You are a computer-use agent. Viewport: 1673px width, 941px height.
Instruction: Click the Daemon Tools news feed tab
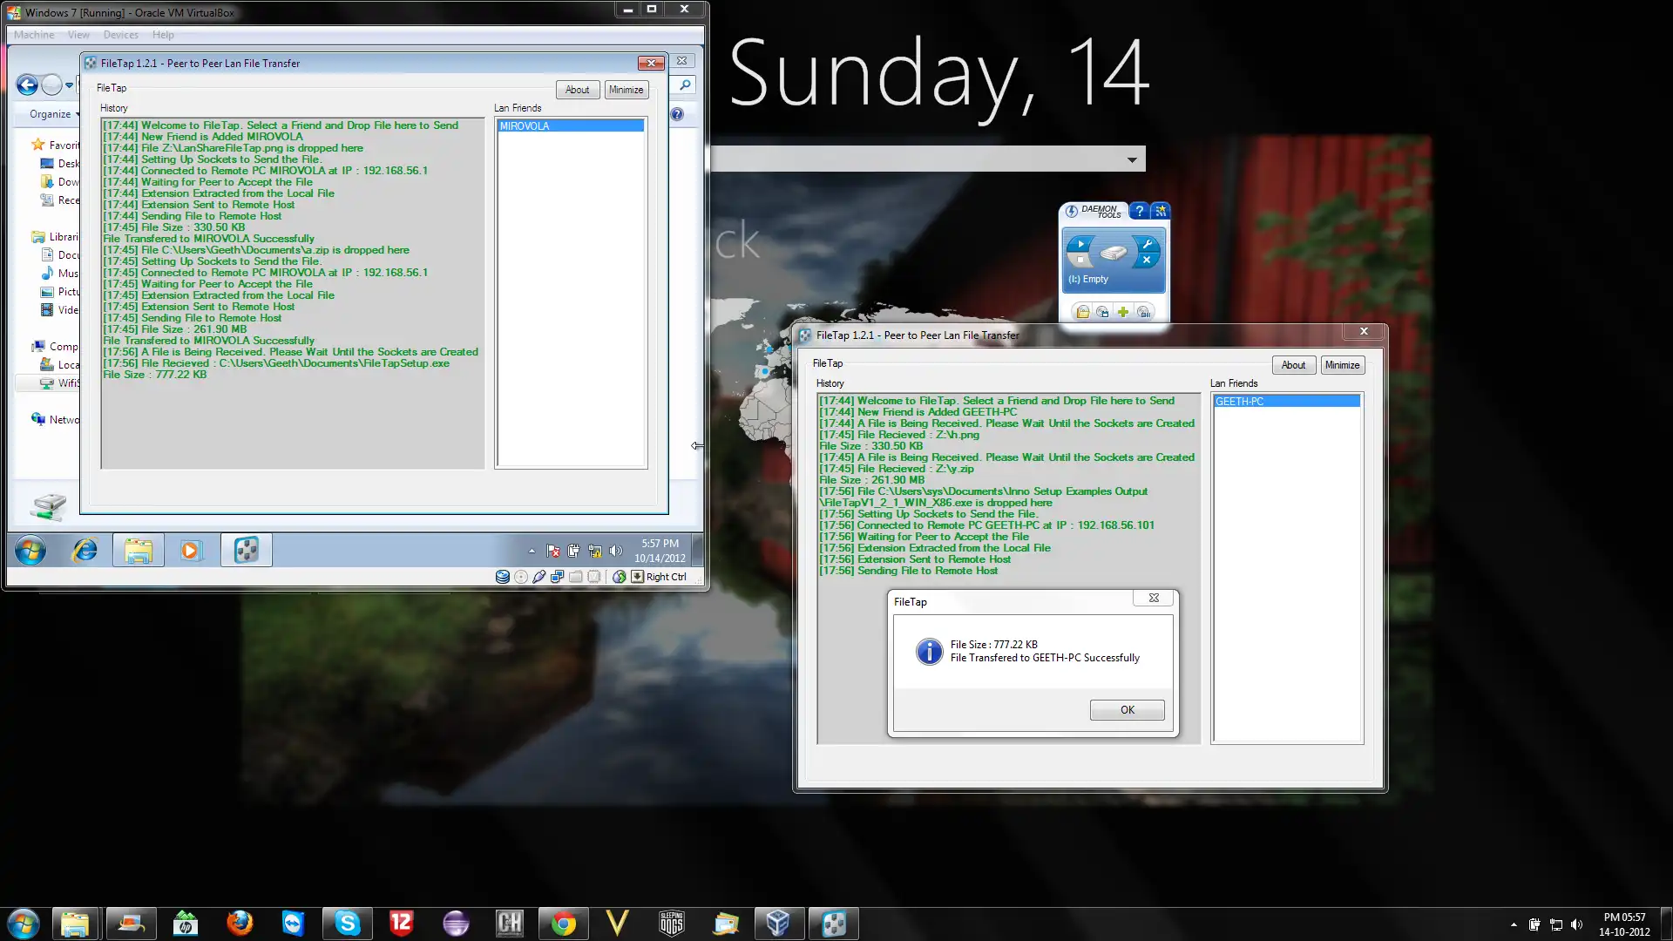click(x=1161, y=211)
